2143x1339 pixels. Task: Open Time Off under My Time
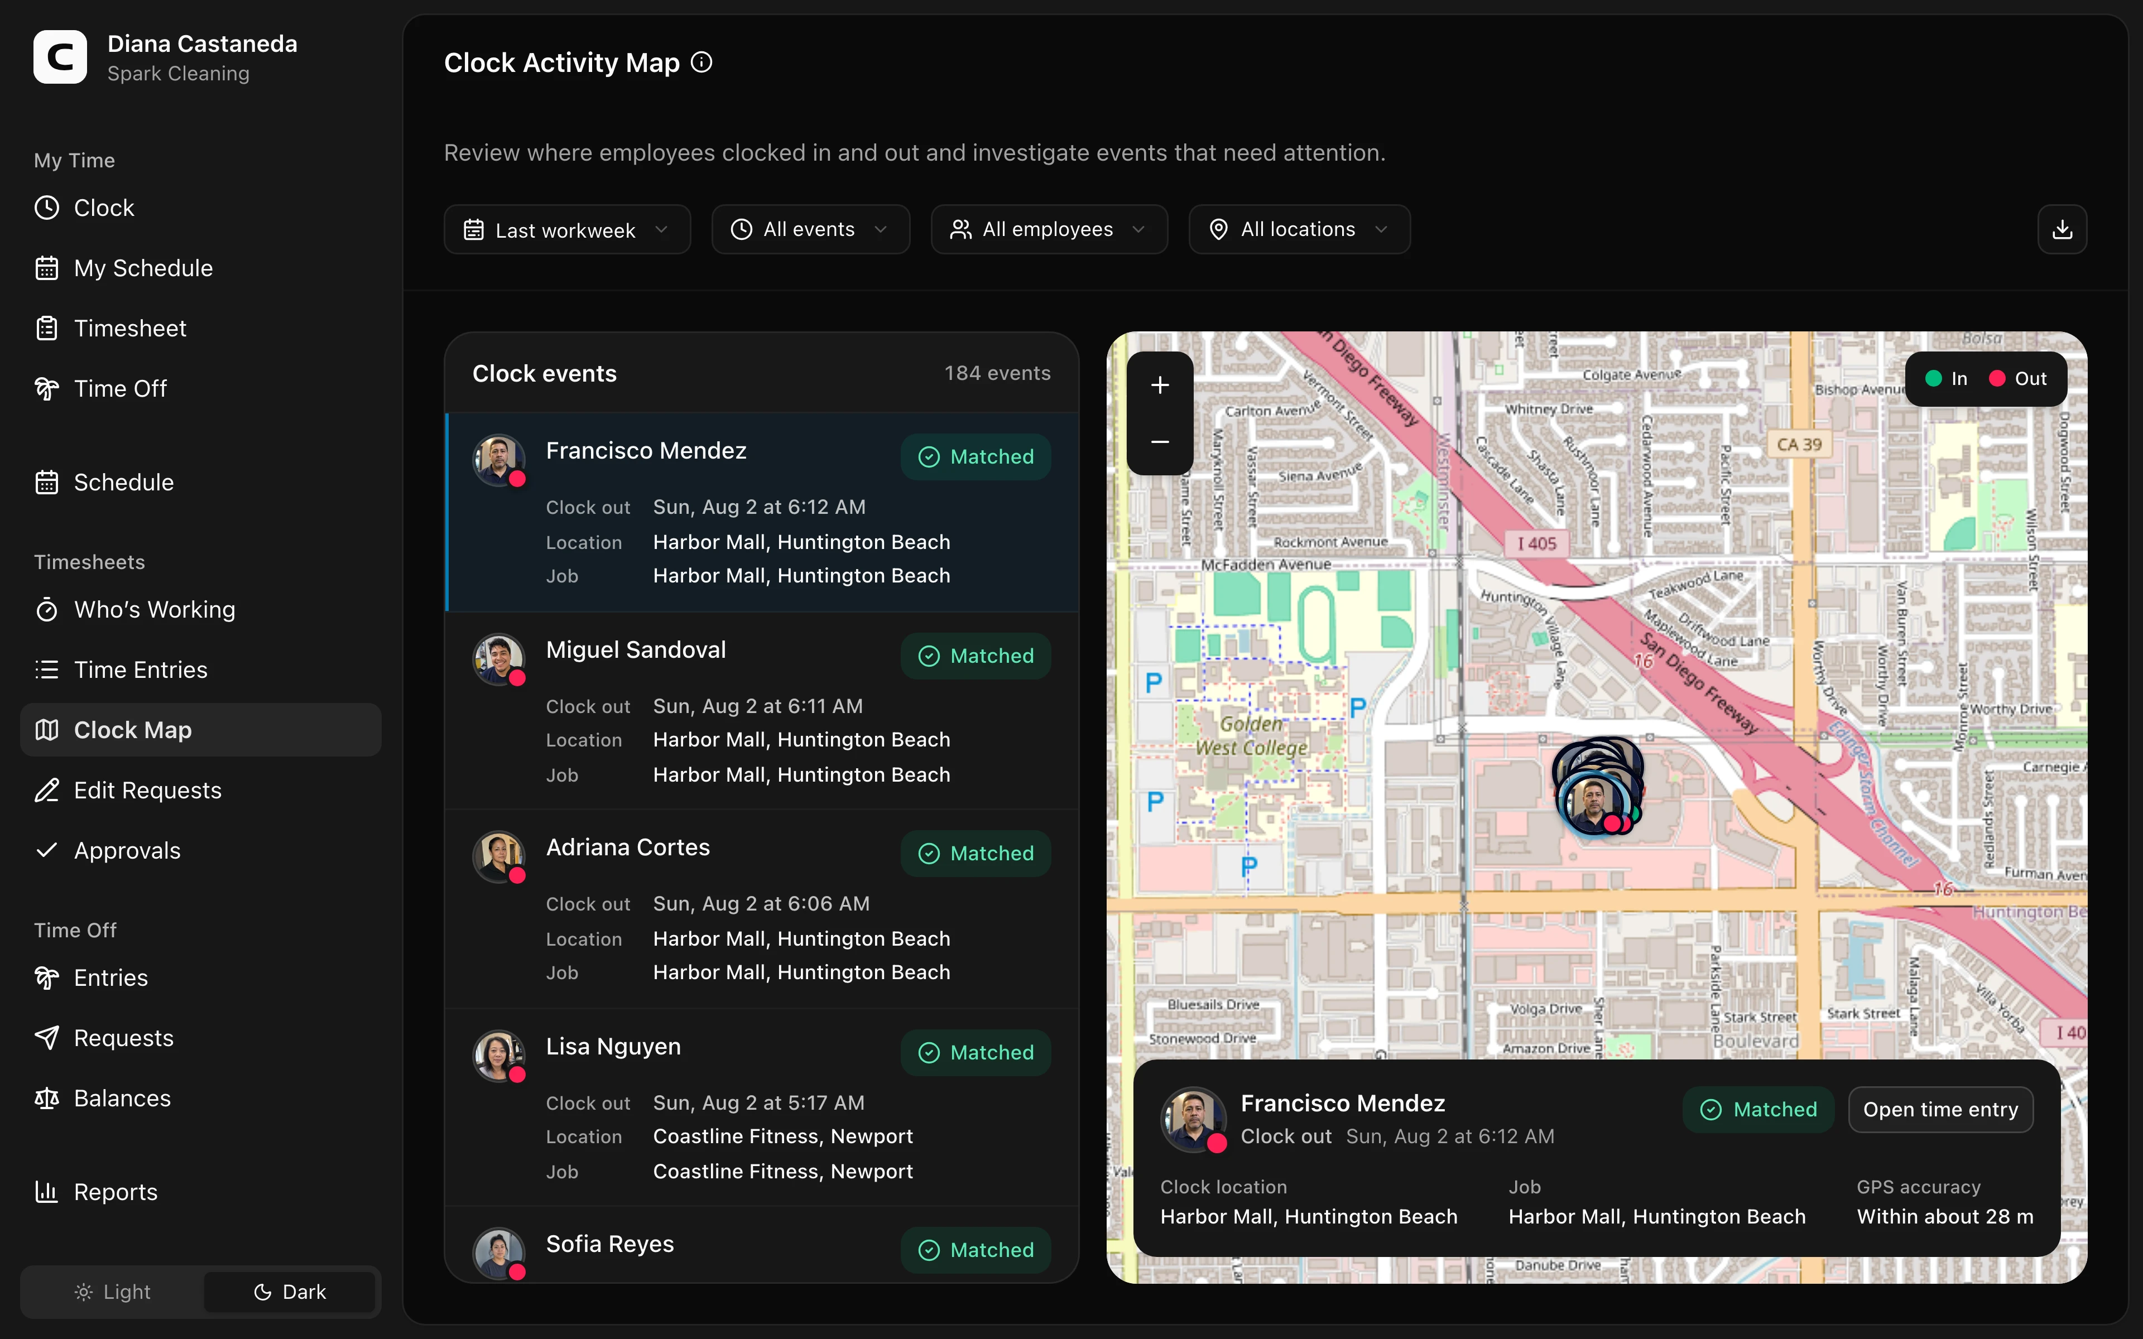(200, 389)
